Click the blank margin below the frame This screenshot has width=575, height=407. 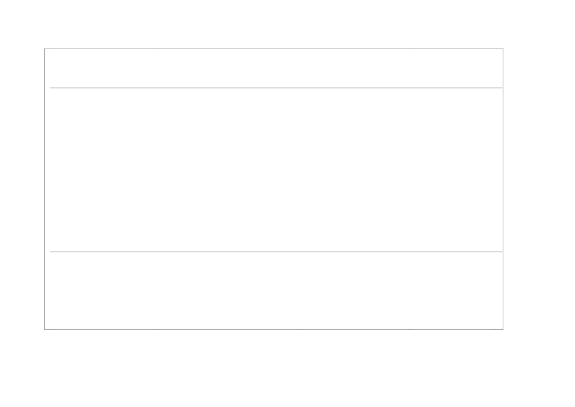point(273,368)
